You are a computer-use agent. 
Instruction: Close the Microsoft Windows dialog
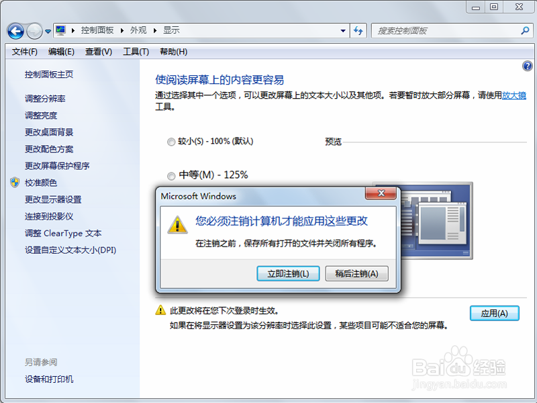[381, 193]
